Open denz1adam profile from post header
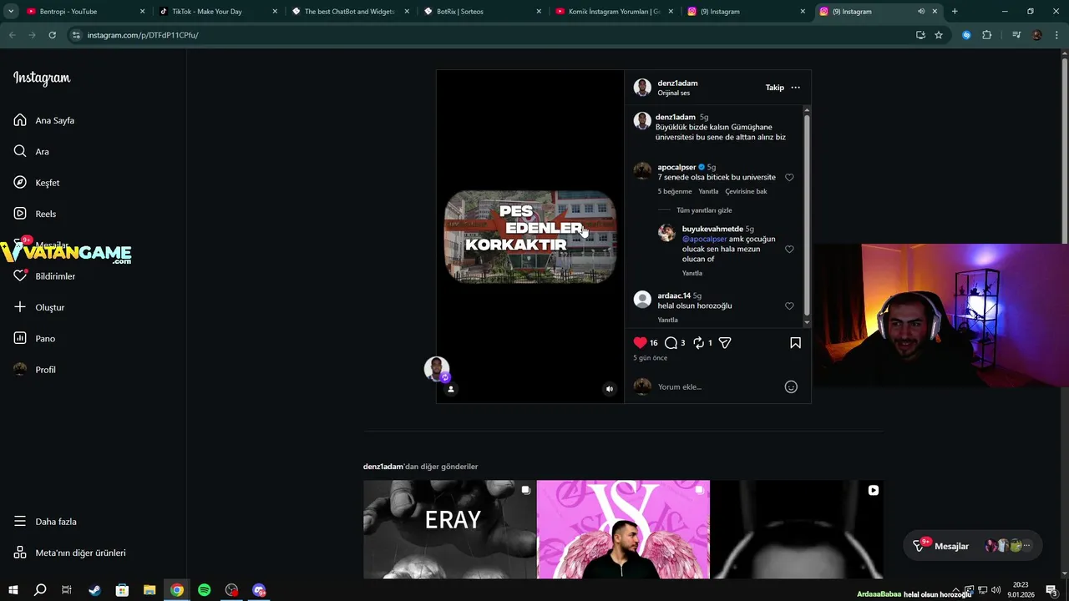Image resolution: width=1069 pixels, height=601 pixels. click(677, 83)
